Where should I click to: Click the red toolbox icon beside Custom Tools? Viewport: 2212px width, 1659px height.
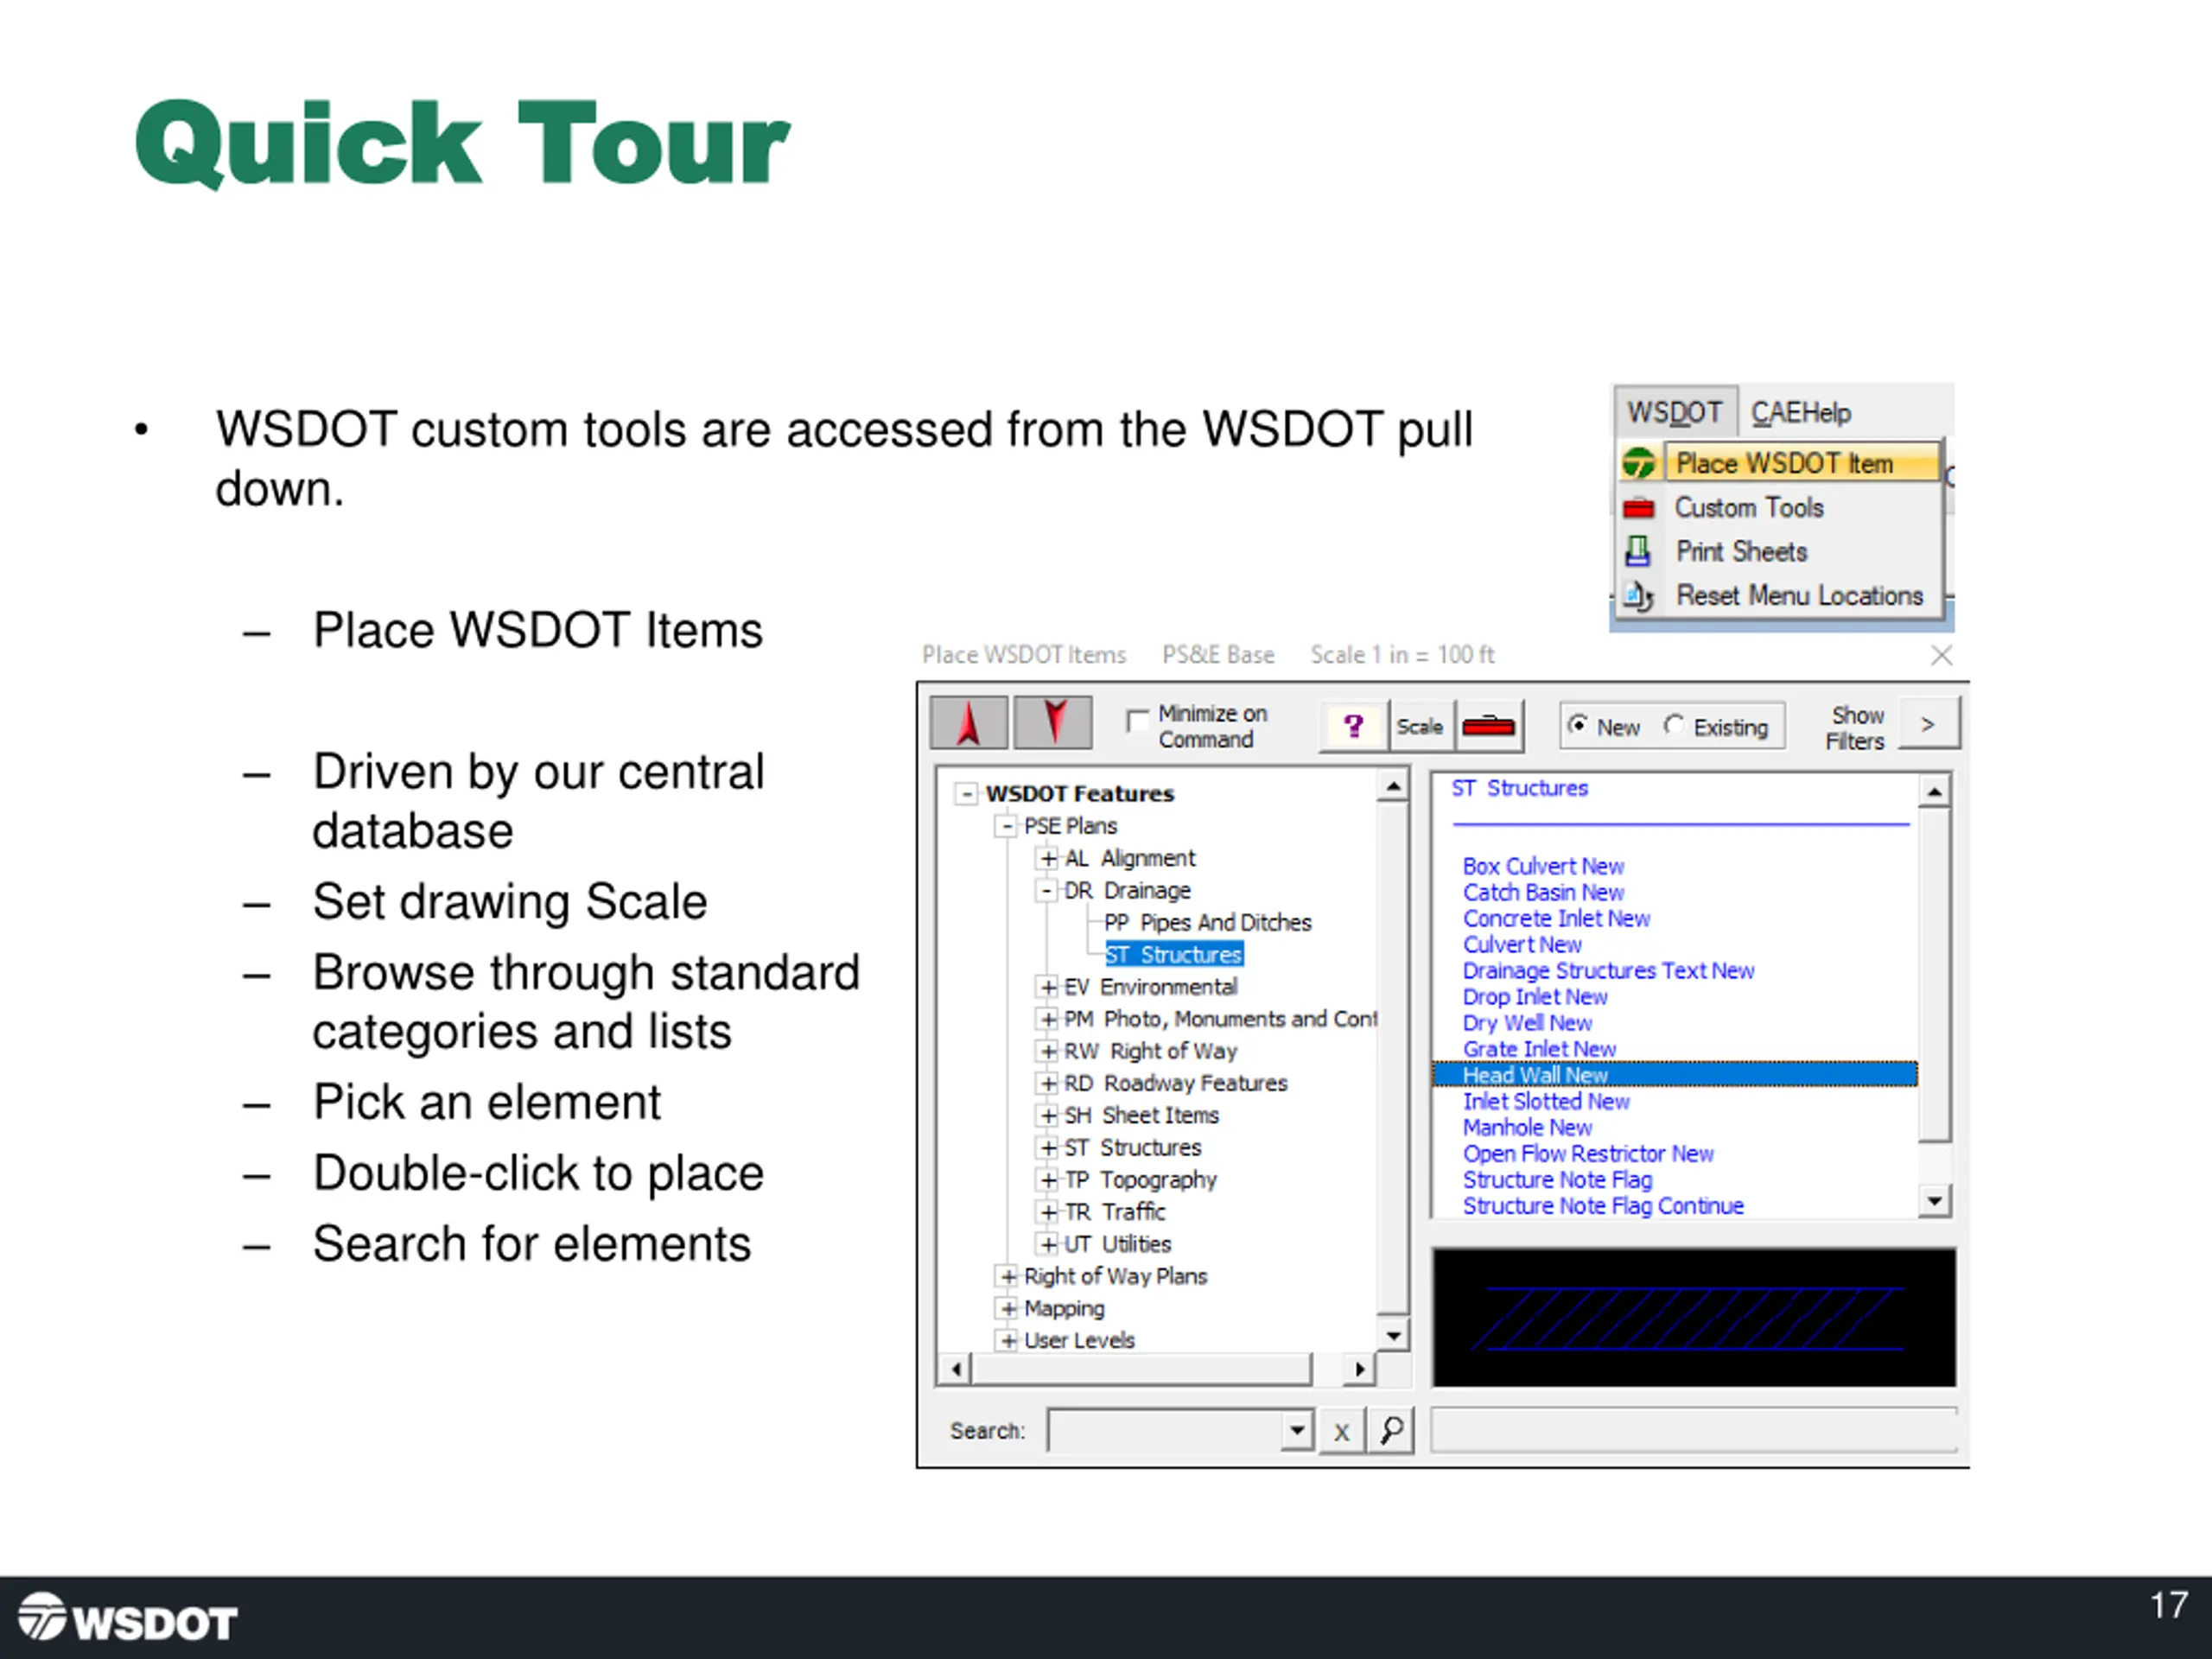tap(1638, 508)
